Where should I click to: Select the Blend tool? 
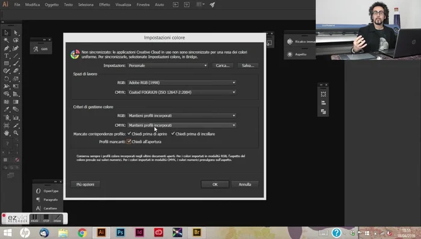click(x=16, y=109)
